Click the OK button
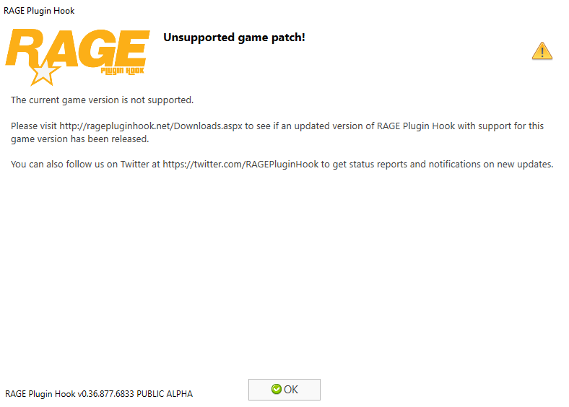Screen dimensions: 569x407 pos(284,390)
